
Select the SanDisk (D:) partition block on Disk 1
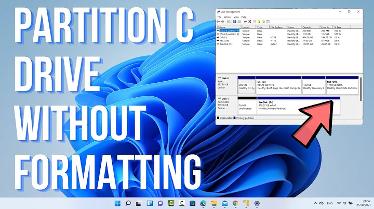point(299,106)
